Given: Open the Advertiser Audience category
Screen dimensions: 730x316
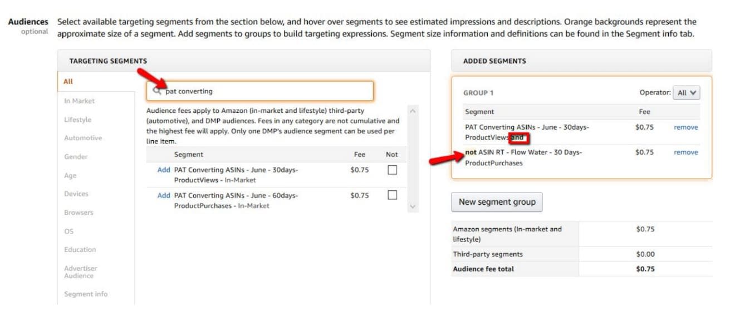Looking at the screenshot, I should [80, 272].
